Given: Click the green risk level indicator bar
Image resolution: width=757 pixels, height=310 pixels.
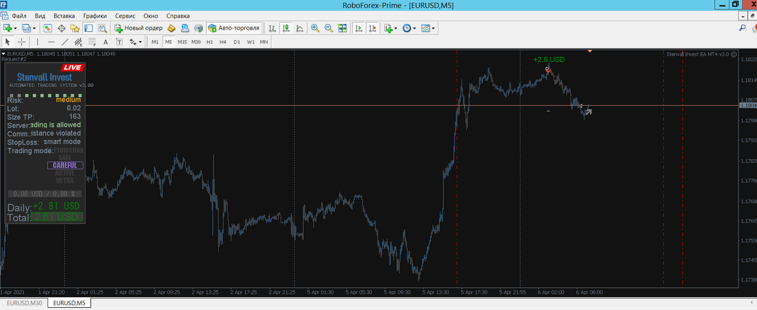Looking at the screenshot, I should pyautogui.click(x=46, y=95).
